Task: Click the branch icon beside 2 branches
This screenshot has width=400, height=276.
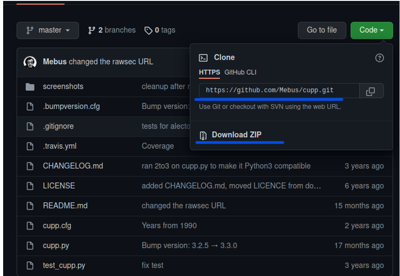Action: click(91, 30)
